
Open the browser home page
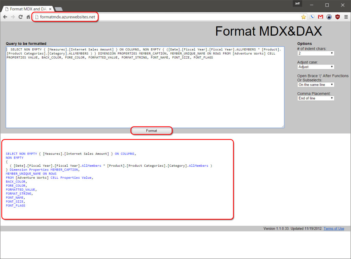[29, 16]
